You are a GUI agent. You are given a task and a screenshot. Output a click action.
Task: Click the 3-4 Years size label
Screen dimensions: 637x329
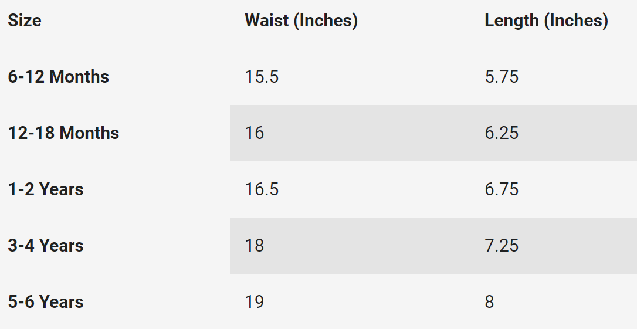pyautogui.click(x=46, y=246)
